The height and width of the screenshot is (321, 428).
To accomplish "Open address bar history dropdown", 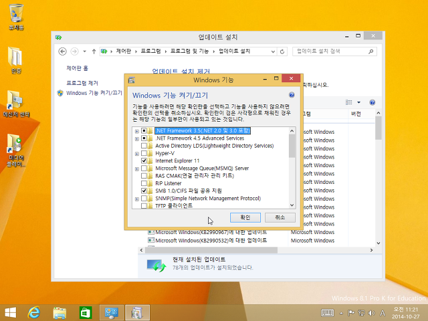I will [273, 51].
